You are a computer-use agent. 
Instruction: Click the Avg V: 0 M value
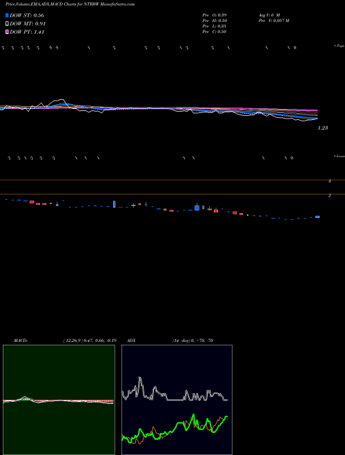tap(269, 14)
